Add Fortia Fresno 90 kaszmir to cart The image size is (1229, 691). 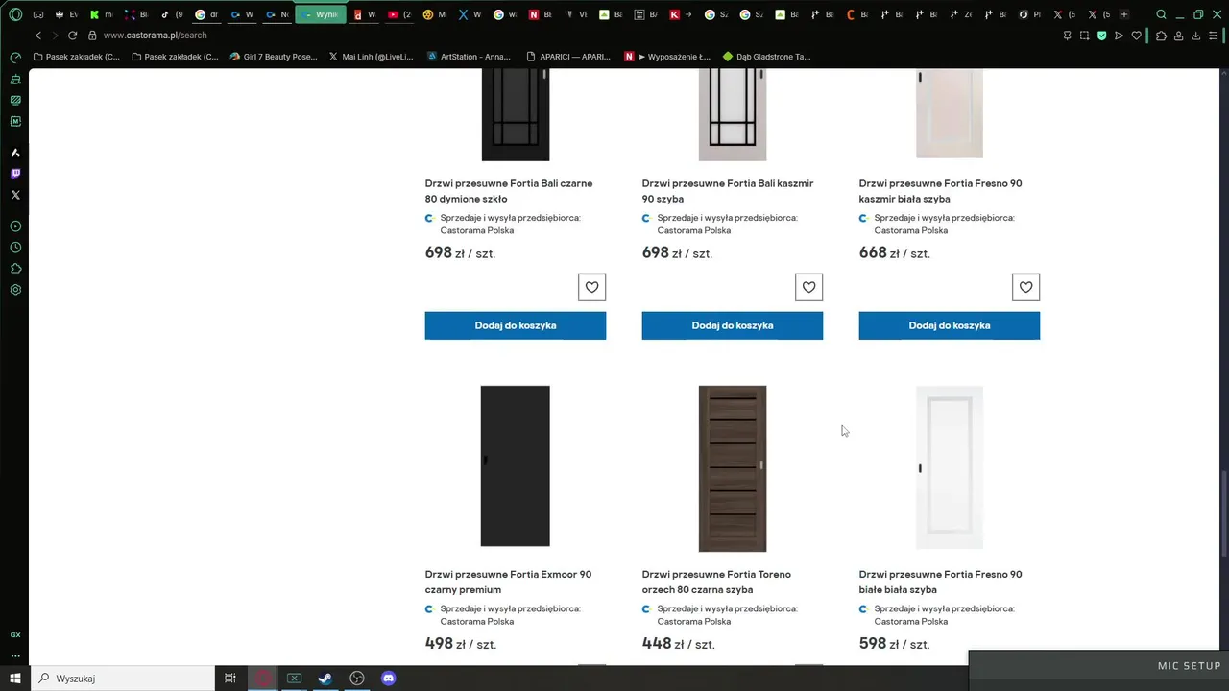click(950, 325)
